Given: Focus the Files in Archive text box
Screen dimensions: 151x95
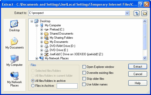Looking at the screenshot, I should tap(67, 86).
